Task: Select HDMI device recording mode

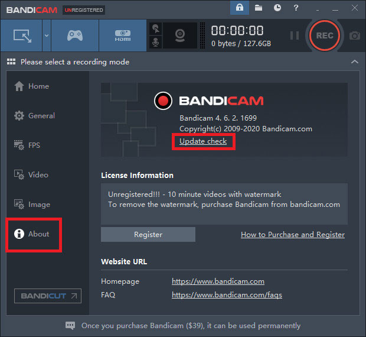Action: 122,35
